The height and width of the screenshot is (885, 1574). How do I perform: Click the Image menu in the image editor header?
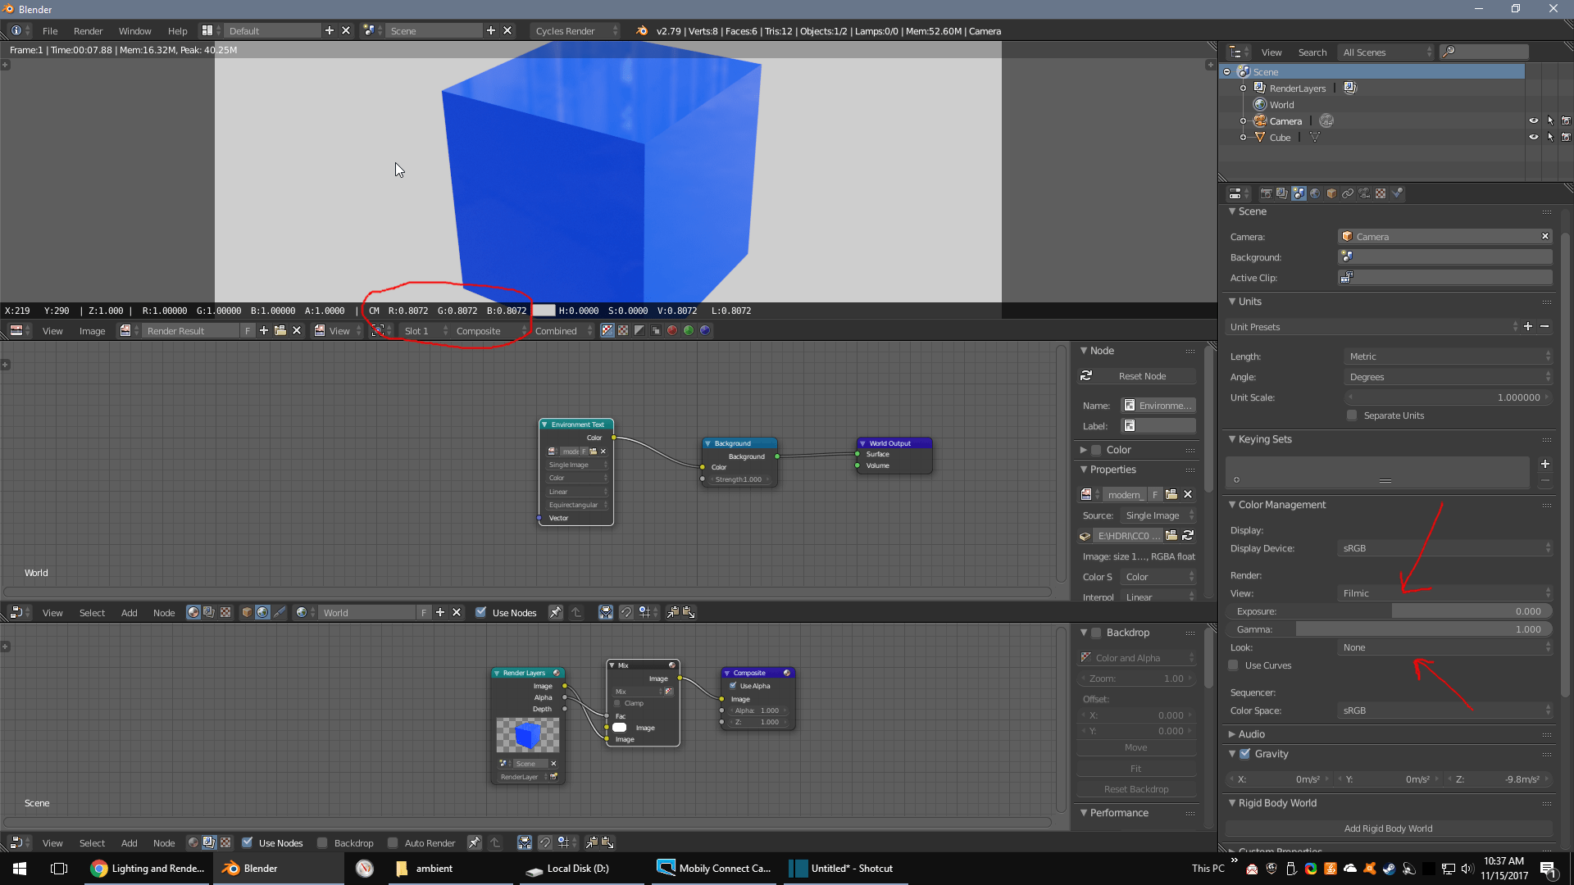point(92,331)
